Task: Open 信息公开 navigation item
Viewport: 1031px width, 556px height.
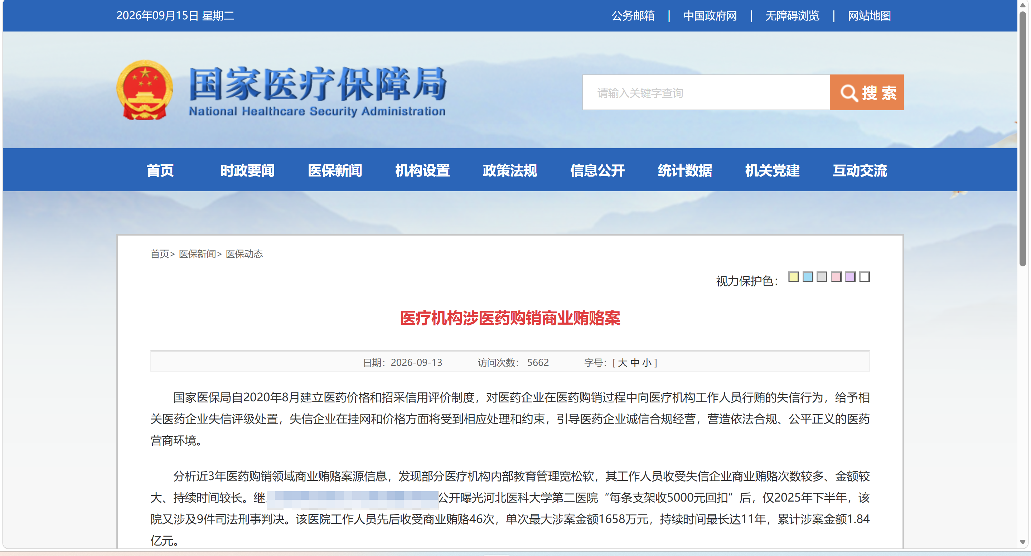Action: pyautogui.click(x=597, y=170)
